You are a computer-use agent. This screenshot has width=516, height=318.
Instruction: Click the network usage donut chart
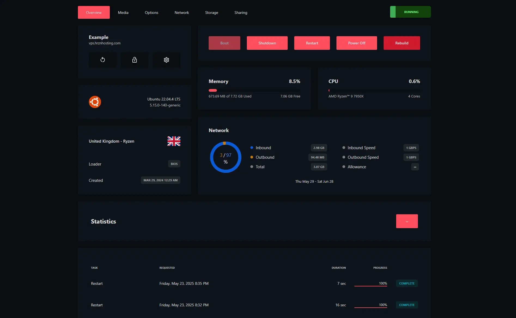pyautogui.click(x=226, y=157)
